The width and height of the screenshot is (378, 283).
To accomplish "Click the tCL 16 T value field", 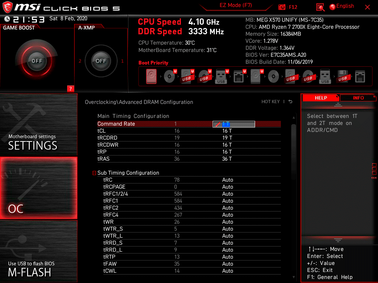I will (227, 131).
